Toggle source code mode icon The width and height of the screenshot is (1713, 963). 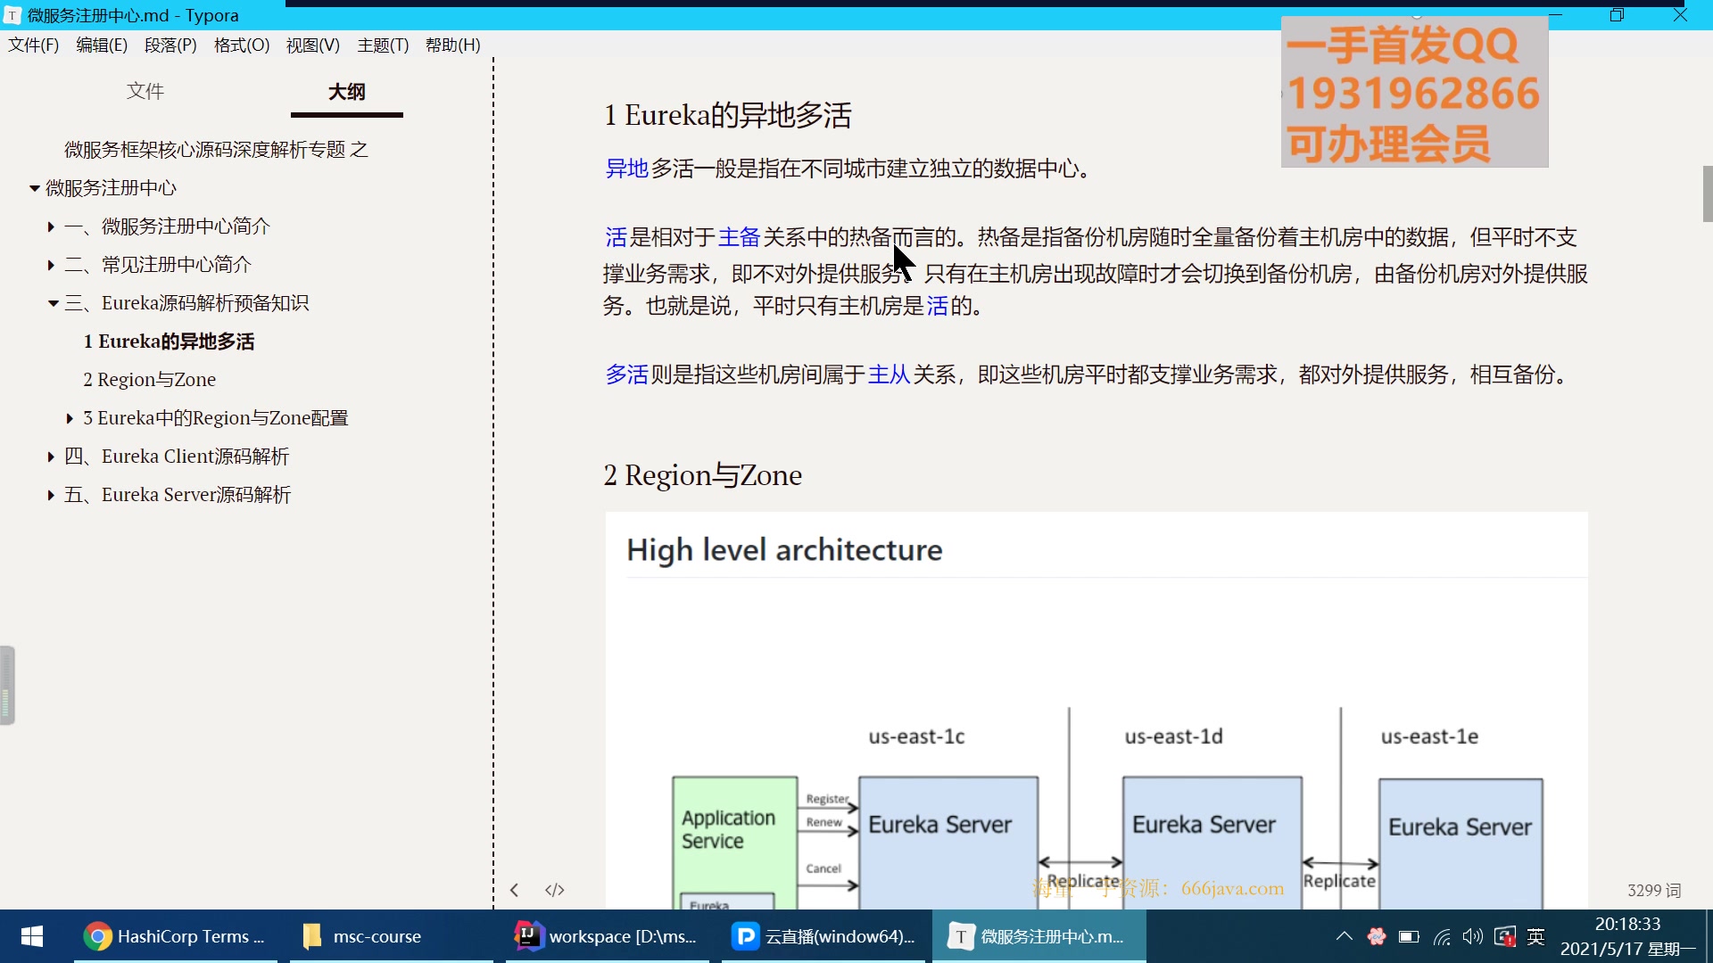pos(555,890)
